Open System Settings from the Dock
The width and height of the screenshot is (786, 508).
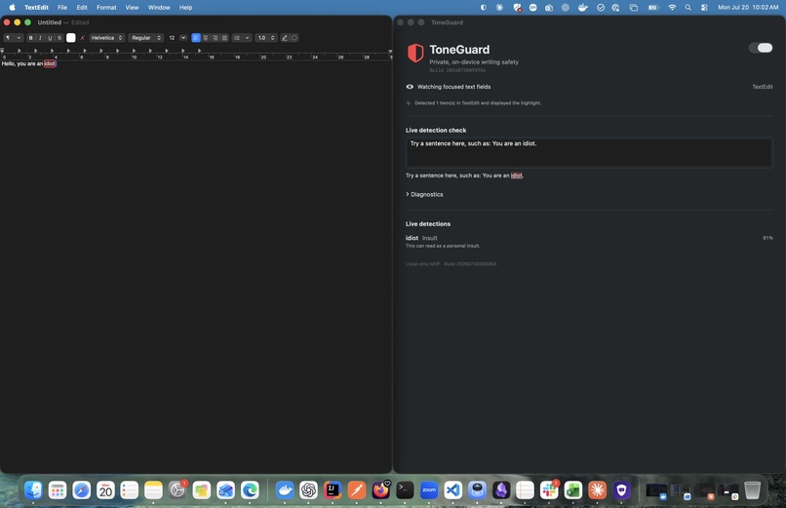[177, 490]
